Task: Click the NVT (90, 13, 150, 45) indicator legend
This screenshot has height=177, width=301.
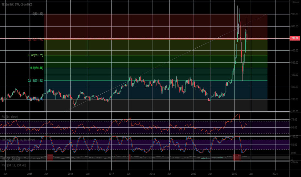Action: tap(14, 165)
